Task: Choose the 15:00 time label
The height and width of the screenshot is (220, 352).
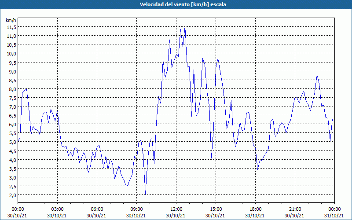Action: (x=216, y=209)
